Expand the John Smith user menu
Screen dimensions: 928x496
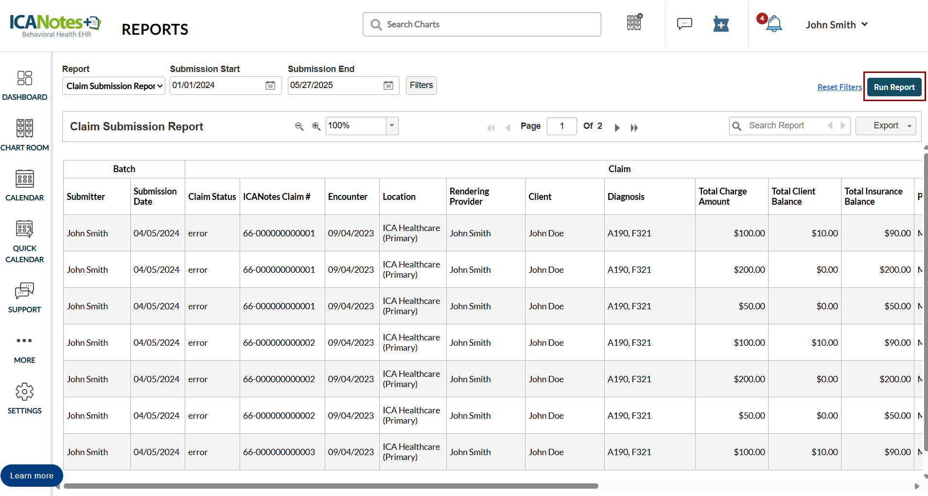tap(837, 25)
